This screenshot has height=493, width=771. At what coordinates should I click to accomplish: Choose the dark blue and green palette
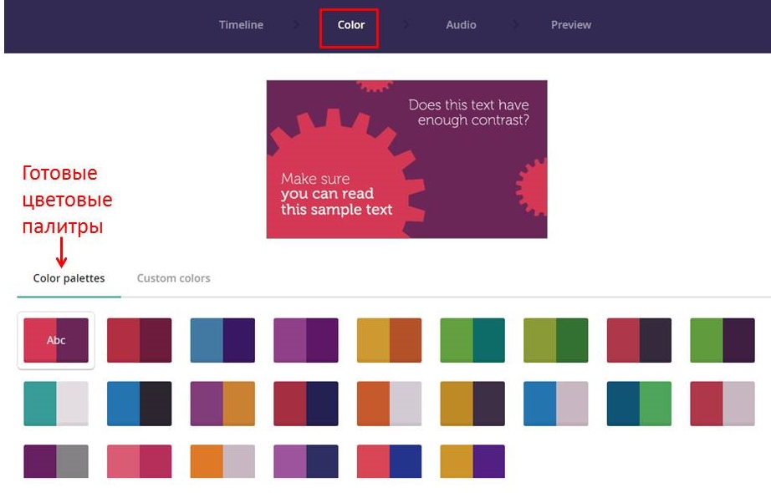click(639, 404)
